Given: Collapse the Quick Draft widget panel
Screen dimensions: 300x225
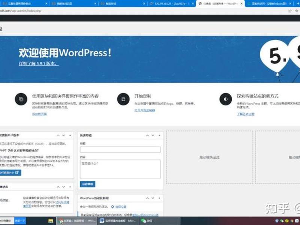Looking at the screenshot, I should click(159, 135).
